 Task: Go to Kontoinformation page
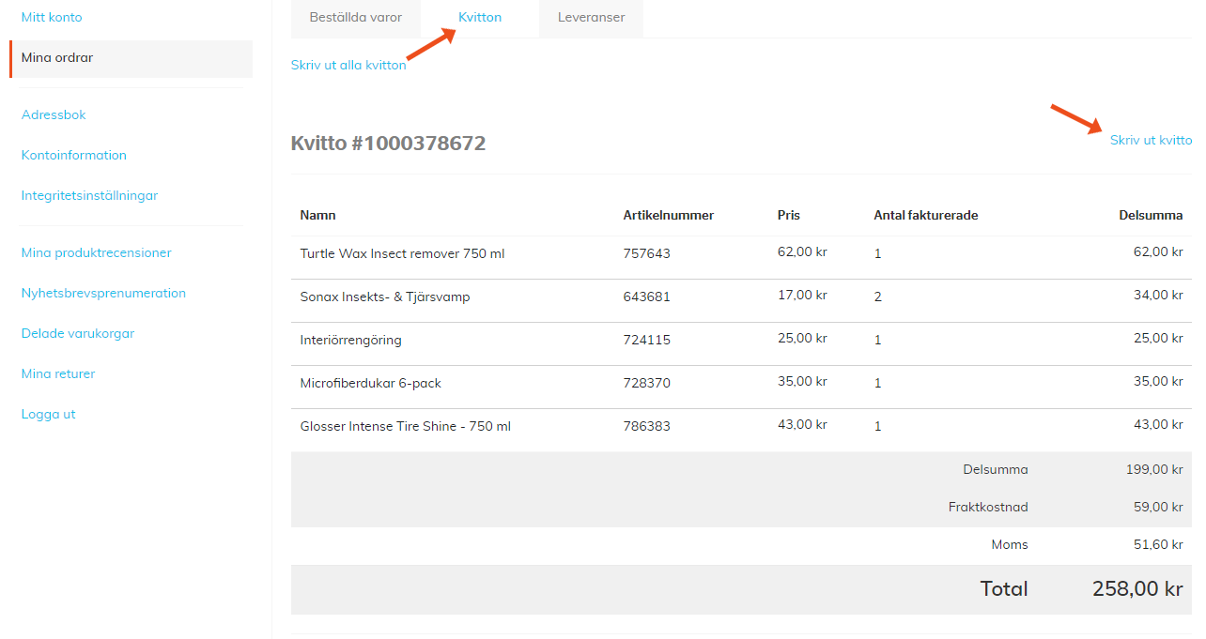click(73, 155)
